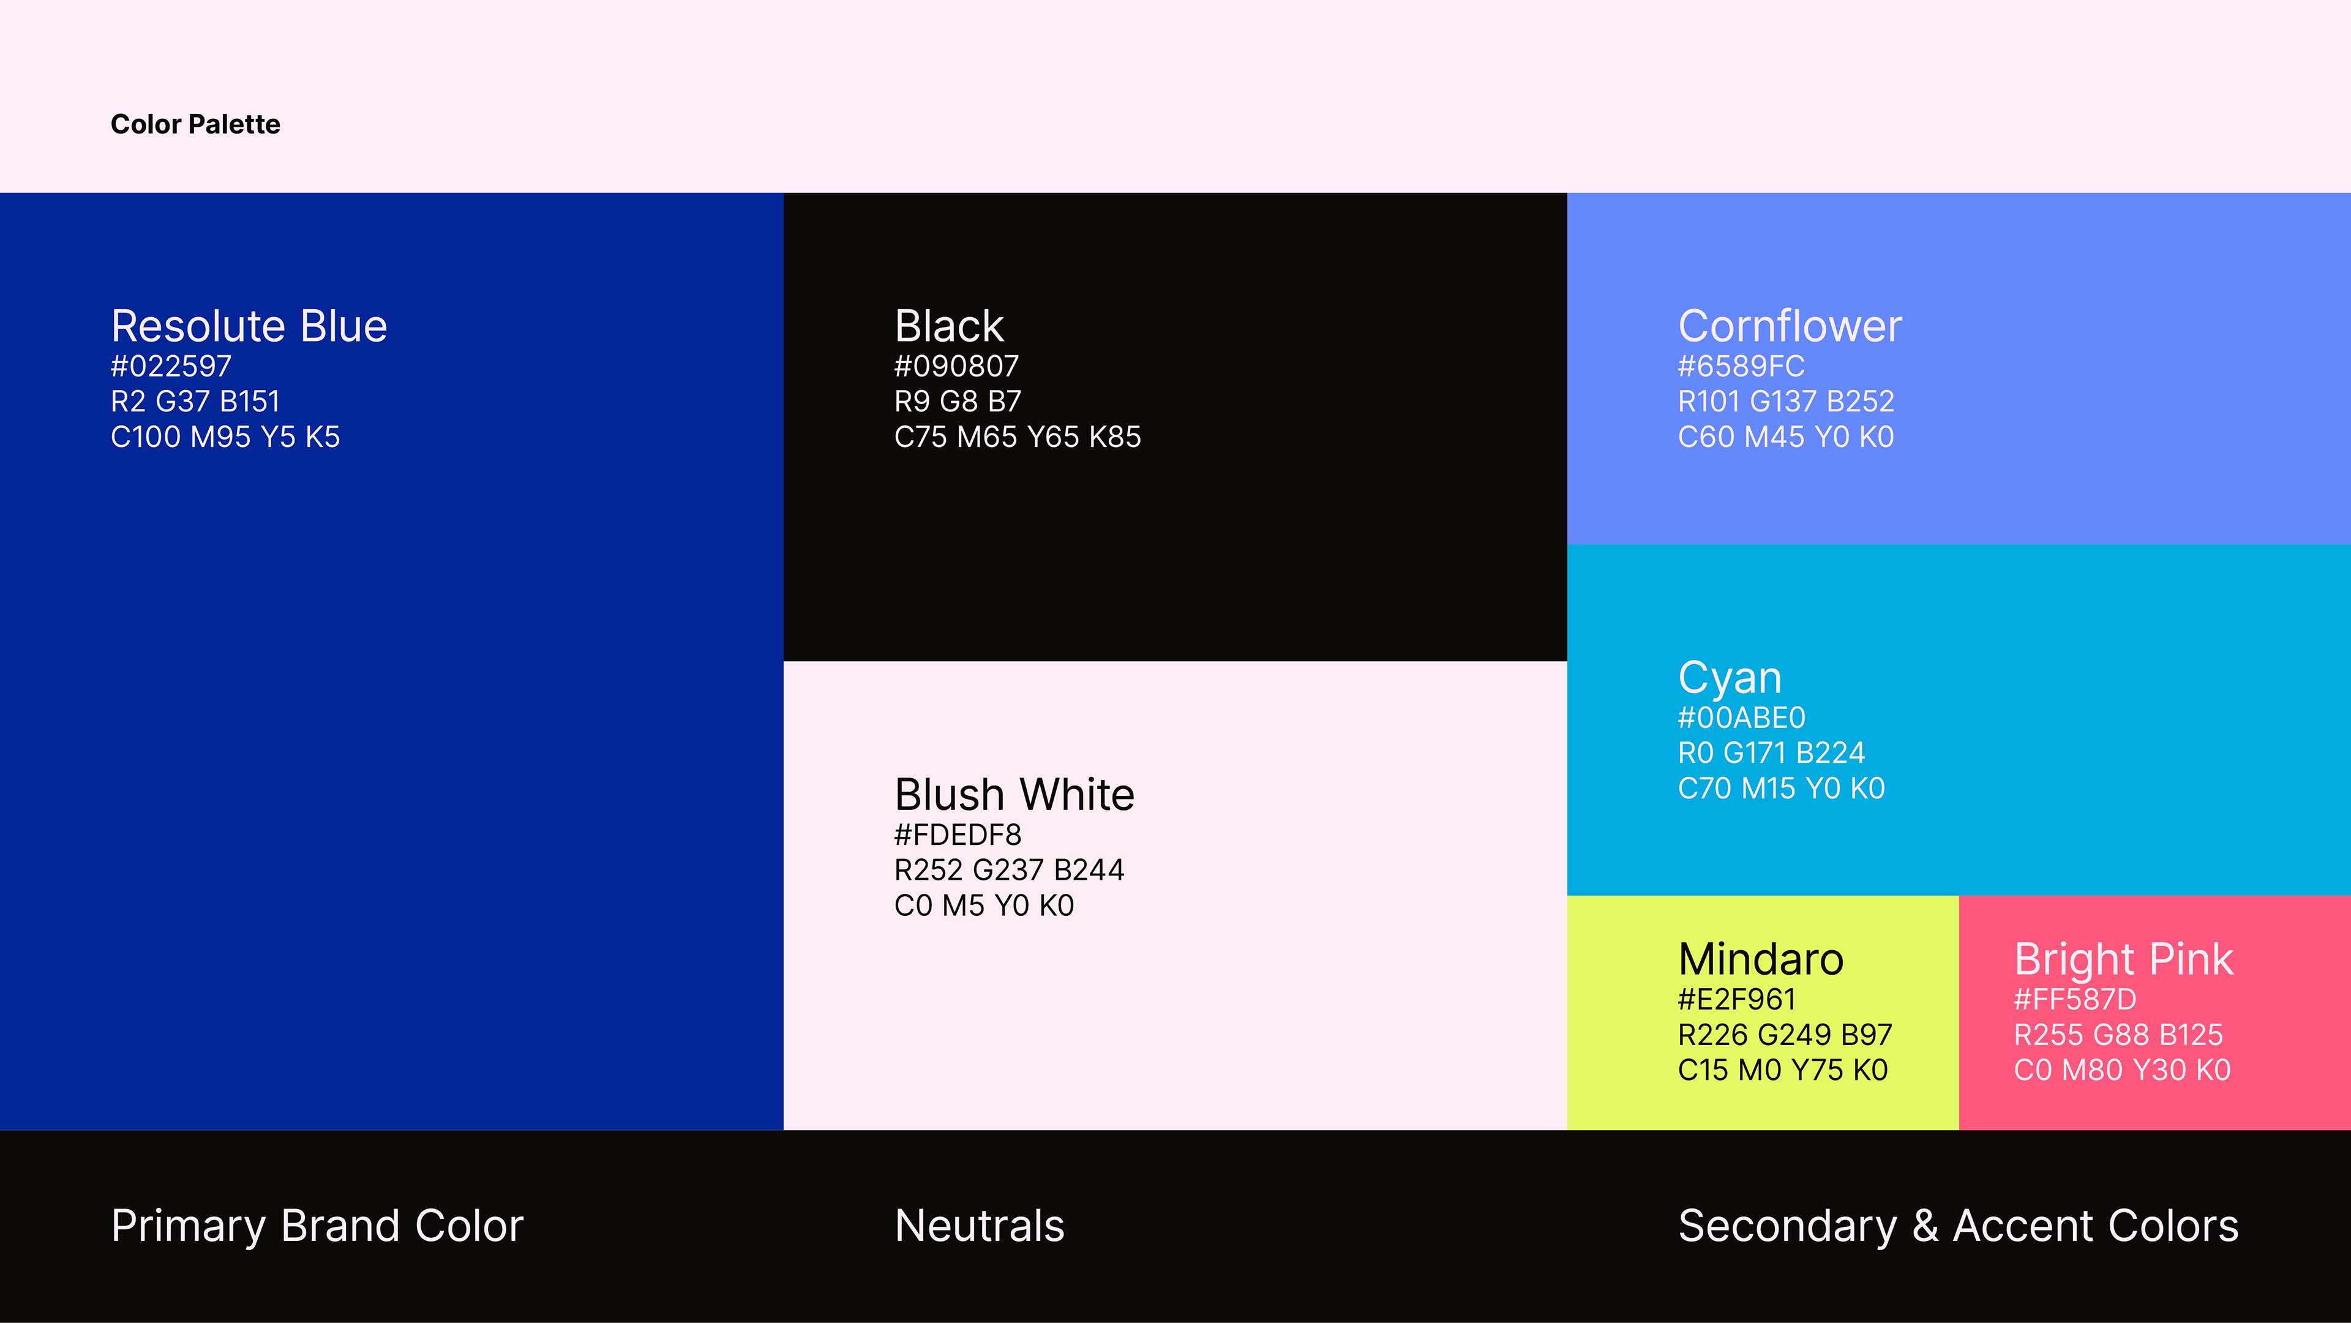Screen dimensions: 2351x1323
Task: Select the Blush White color name
Action: [1015, 795]
